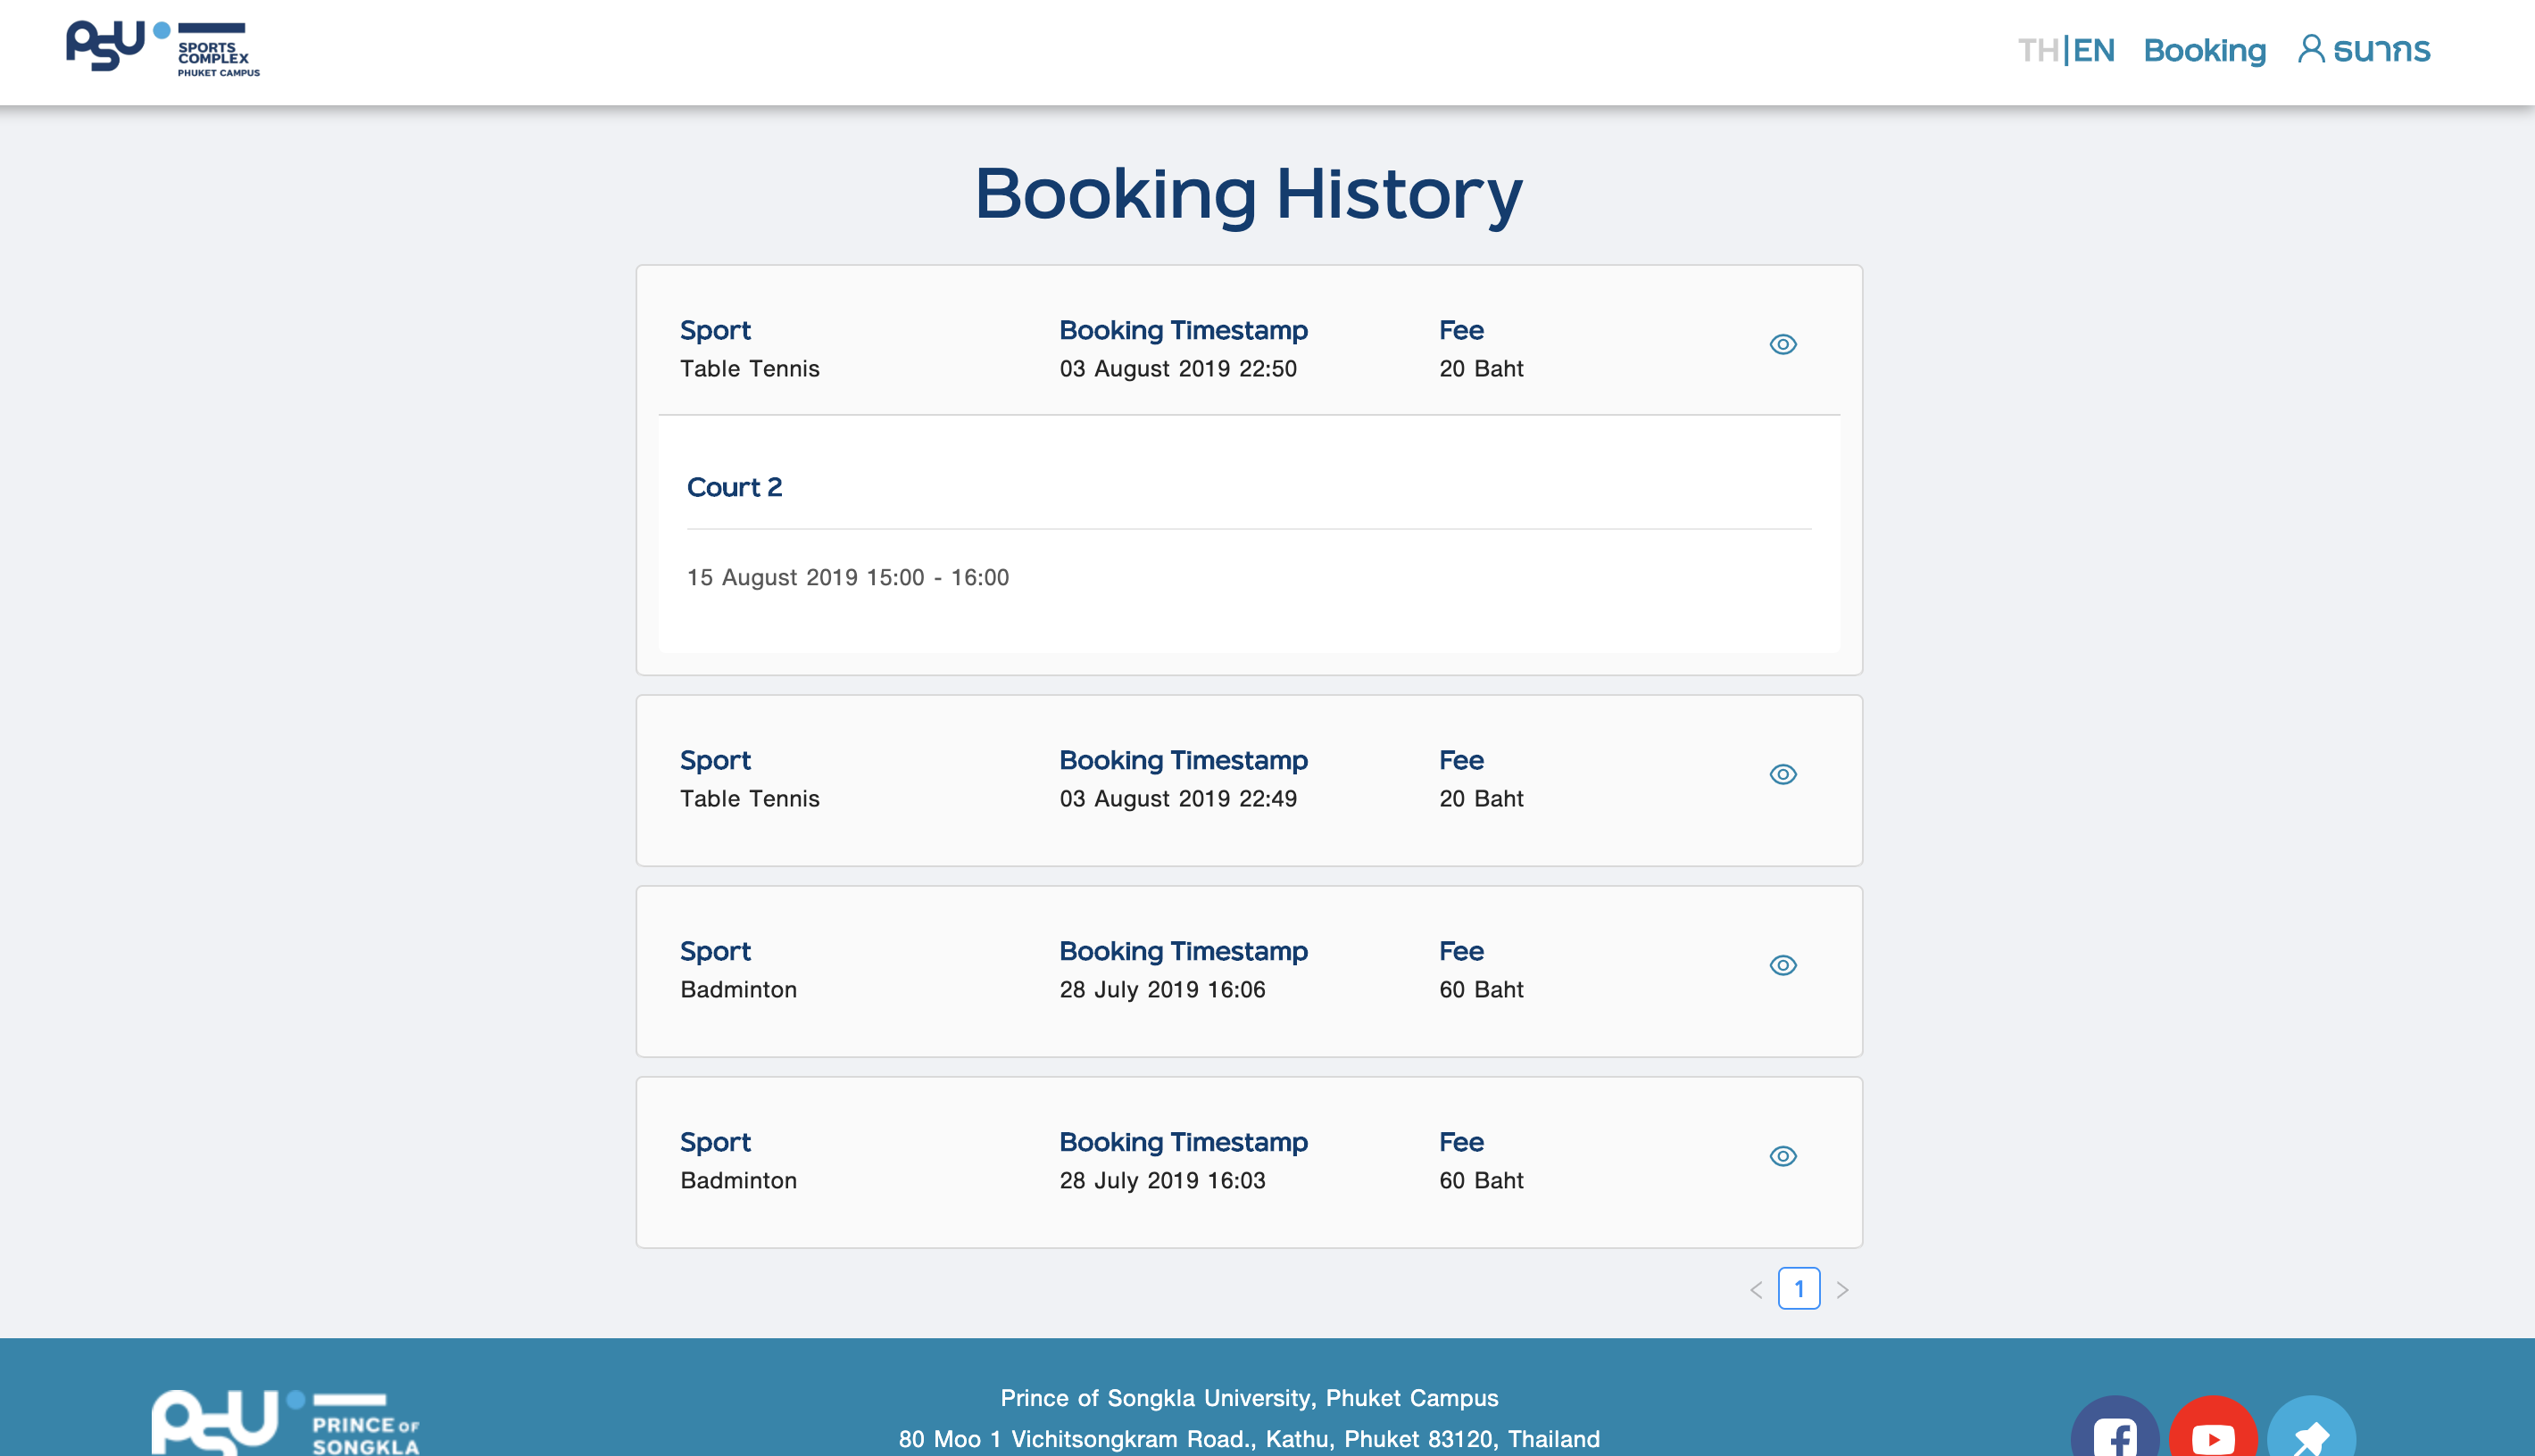
Task: Click 'Badminton' in the 16:03 booking
Action: (x=738, y=1180)
